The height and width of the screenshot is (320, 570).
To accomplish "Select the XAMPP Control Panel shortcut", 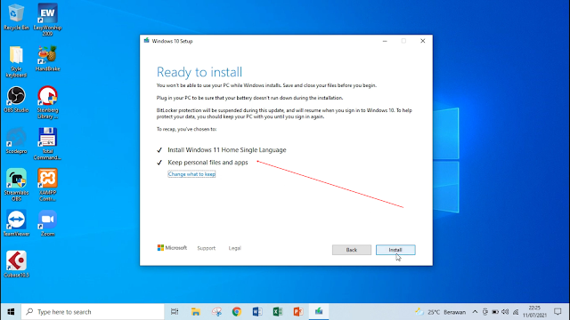I will [47, 185].
